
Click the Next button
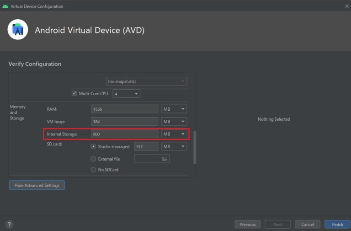277,224
